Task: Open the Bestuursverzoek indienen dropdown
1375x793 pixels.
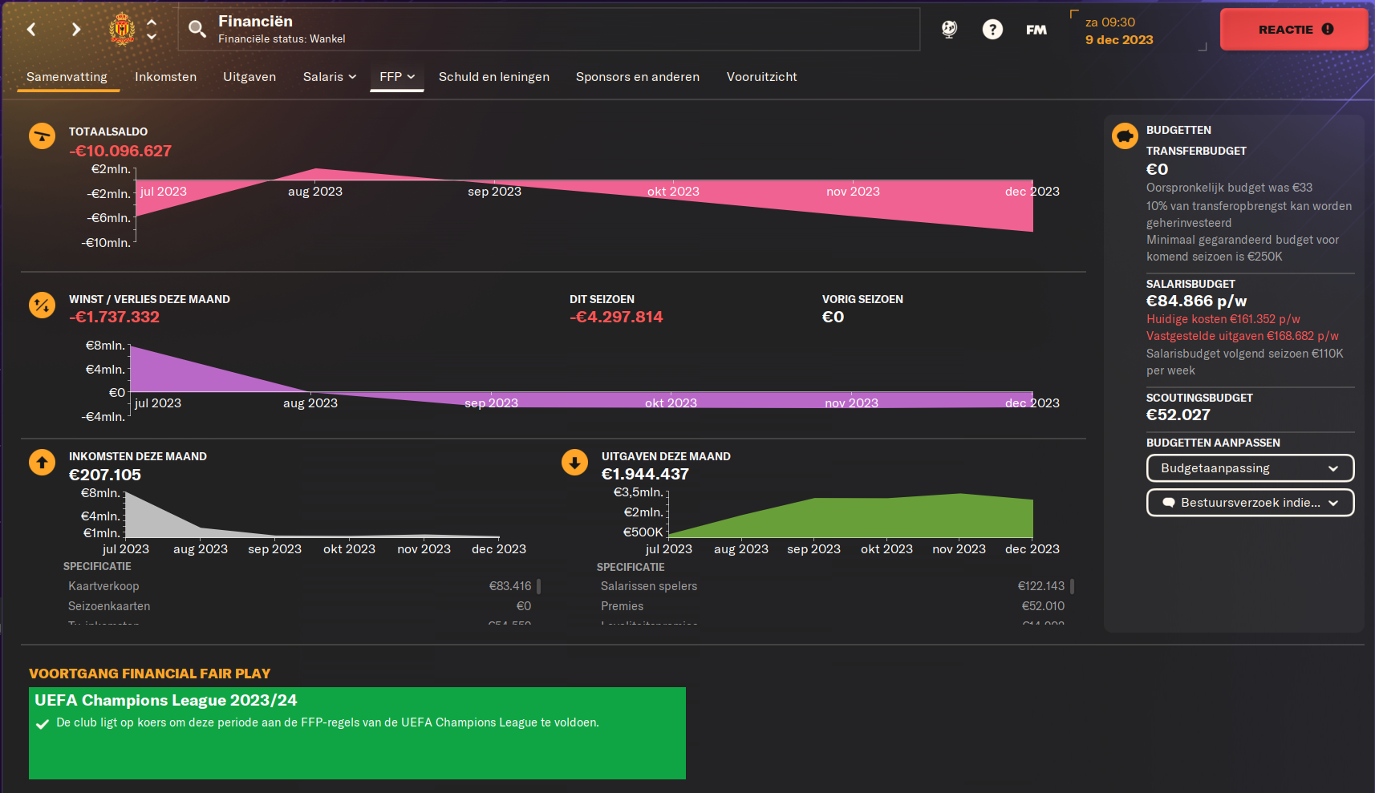Action: click(1250, 503)
